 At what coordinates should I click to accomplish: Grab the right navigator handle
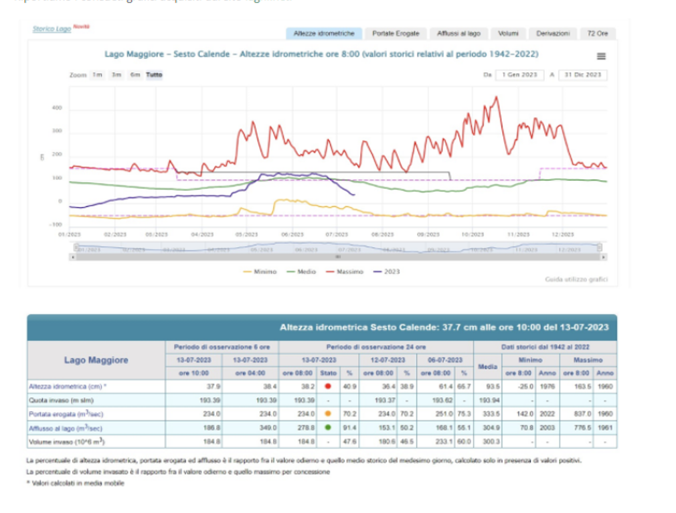pos(599,247)
